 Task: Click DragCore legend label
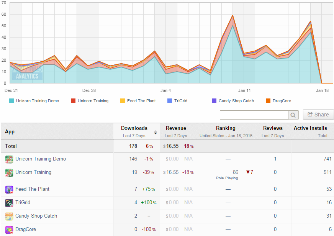point(282,101)
